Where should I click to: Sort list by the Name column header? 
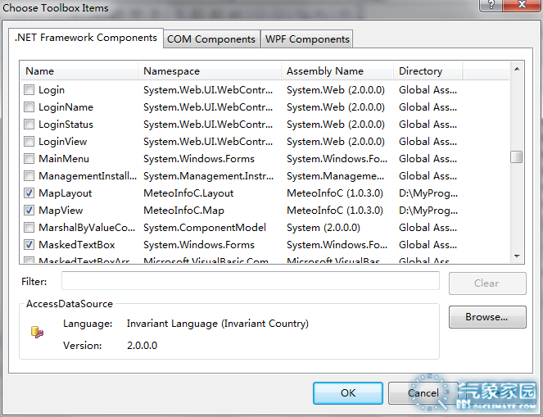point(79,71)
